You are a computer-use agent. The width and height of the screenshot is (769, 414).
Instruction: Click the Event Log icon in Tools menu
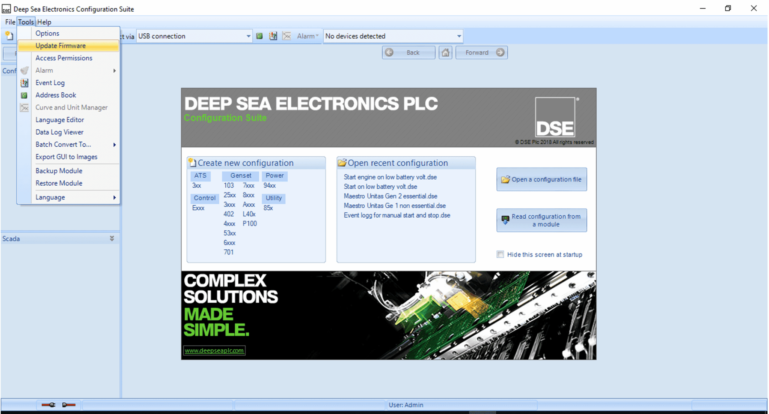click(x=24, y=83)
